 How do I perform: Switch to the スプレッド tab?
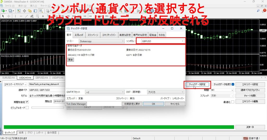[x=79, y=35]
